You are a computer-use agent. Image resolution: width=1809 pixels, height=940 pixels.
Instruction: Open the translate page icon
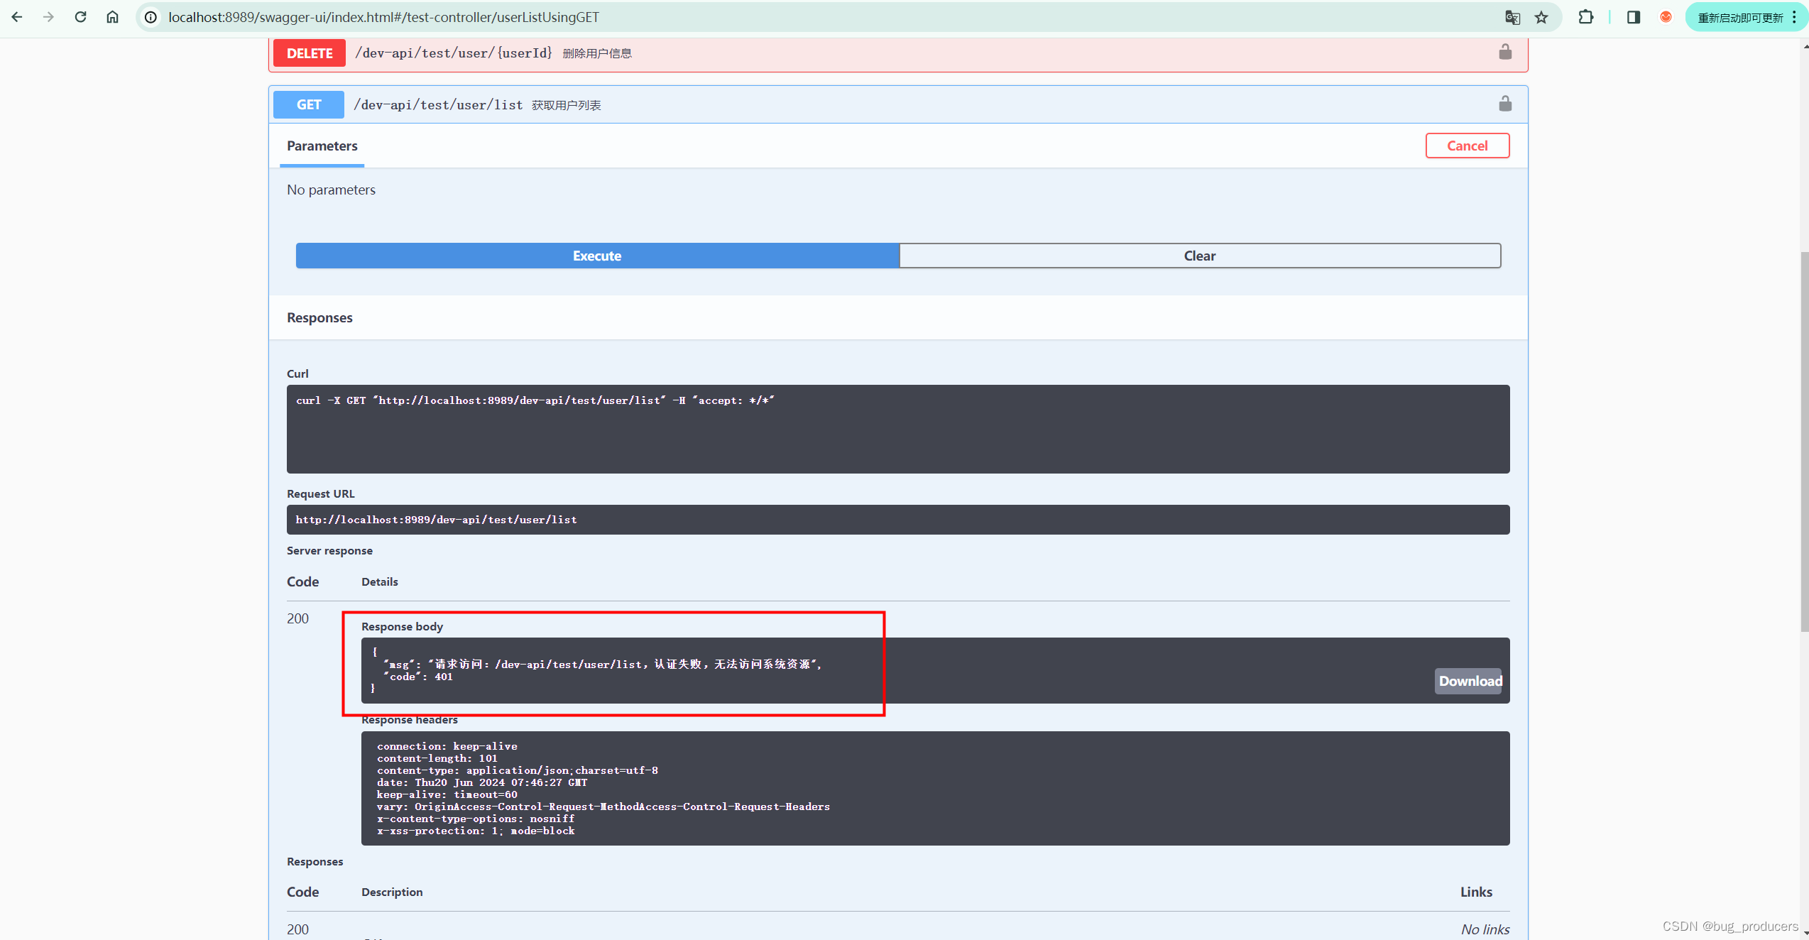pos(1512,17)
